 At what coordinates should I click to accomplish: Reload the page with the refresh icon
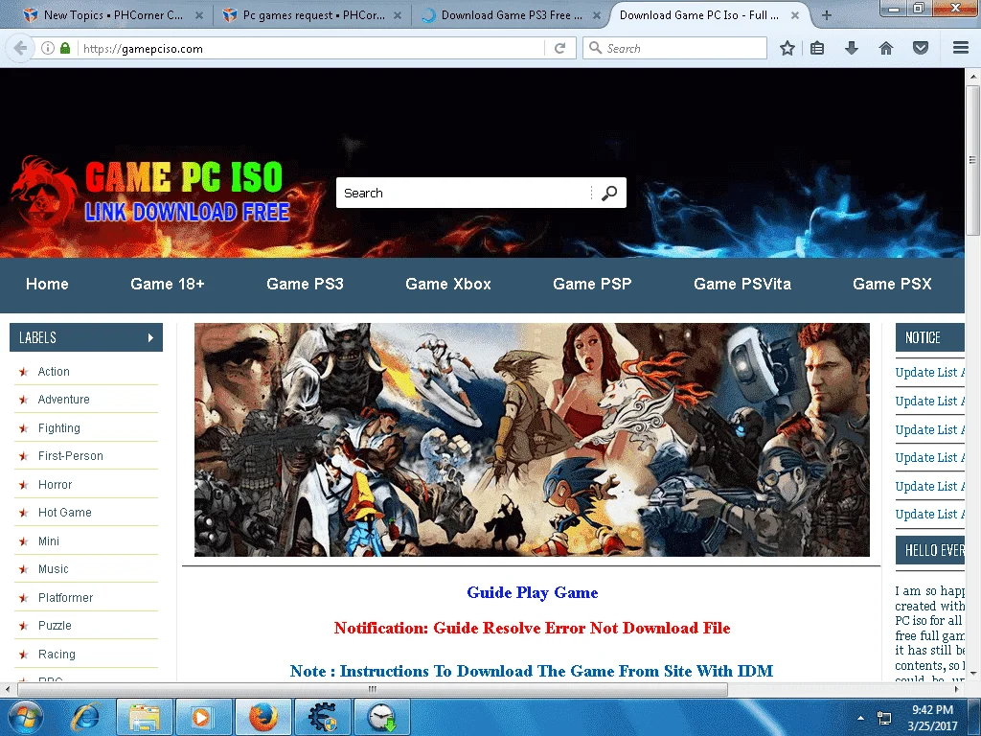pyautogui.click(x=559, y=48)
